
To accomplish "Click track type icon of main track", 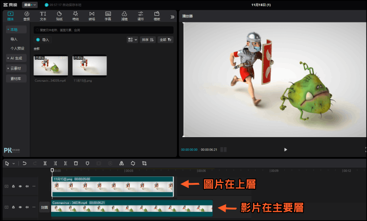I will tap(6, 207).
